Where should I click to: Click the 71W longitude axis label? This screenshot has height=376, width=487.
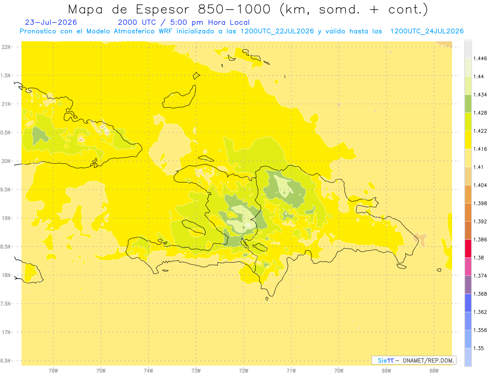[x=291, y=371]
